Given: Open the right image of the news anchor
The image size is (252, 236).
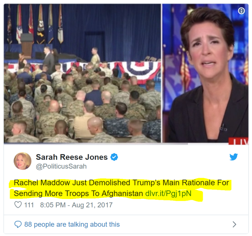Looking at the screenshot, I should click(205, 74).
